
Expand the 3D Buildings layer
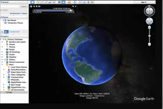[x=2, y=52]
